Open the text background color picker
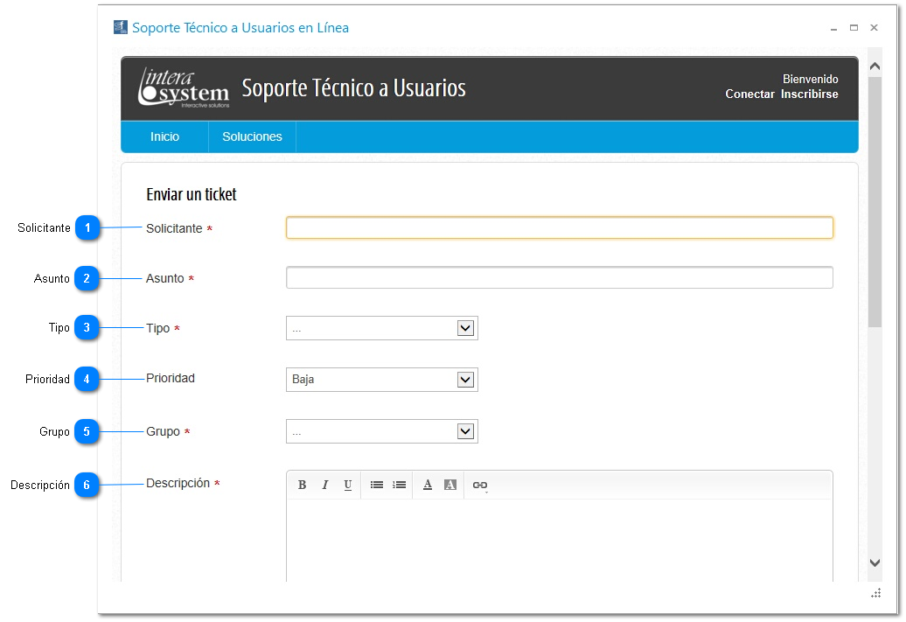The image size is (906, 622). click(450, 485)
